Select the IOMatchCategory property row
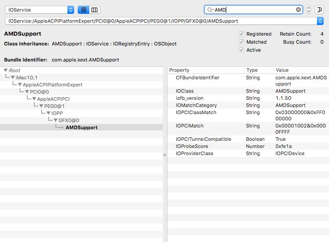This screenshot has height=242, width=329. 248,105
